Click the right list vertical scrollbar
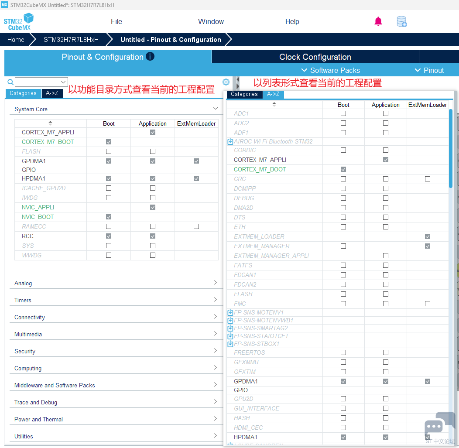Screen dimensions: 459x448 [451, 148]
